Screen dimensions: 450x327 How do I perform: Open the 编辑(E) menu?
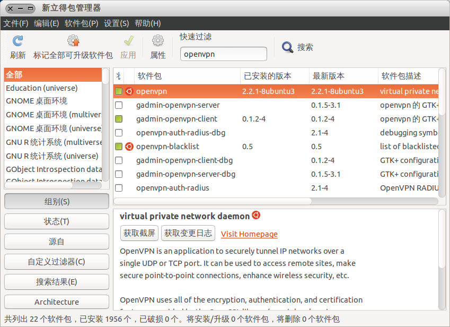[46, 23]
